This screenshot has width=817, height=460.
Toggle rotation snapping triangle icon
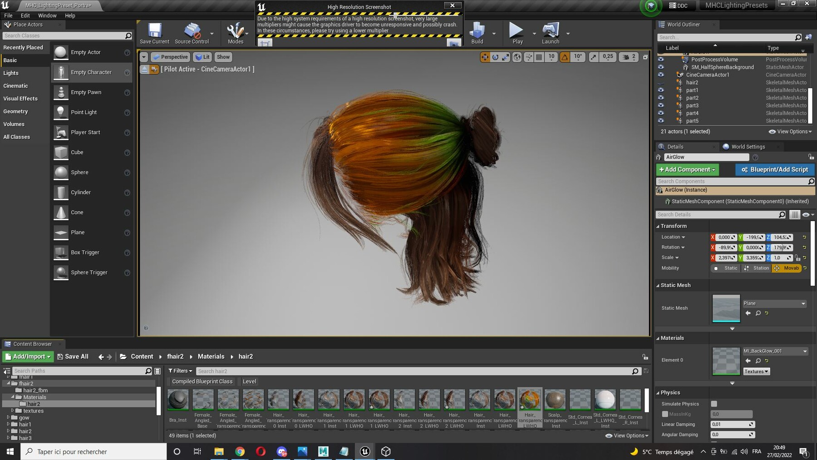pos(565,57)
